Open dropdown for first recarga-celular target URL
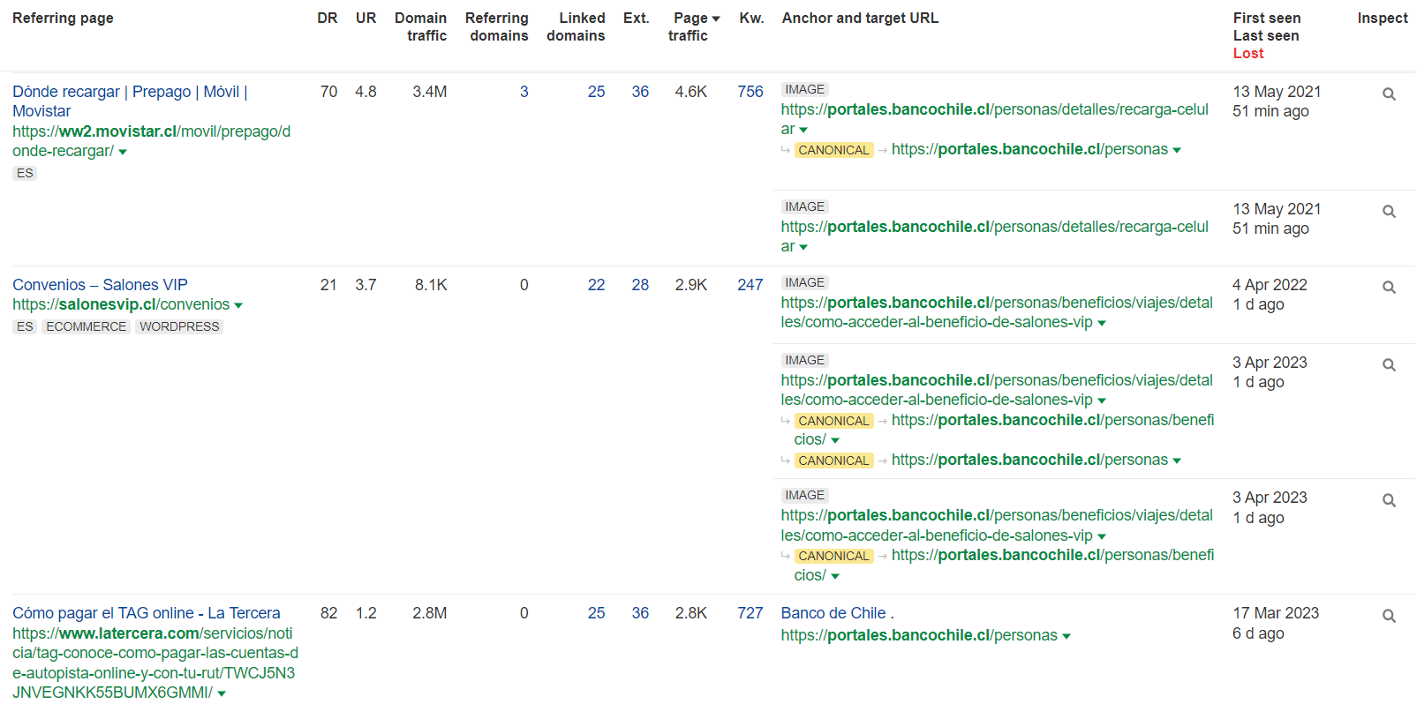The height and width of the screenshot is (704, 1417). [x=803, y=130]
